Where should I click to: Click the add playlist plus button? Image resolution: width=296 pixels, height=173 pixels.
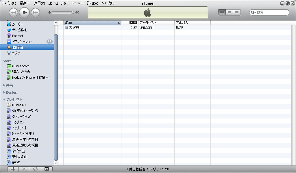pos(13,169)
